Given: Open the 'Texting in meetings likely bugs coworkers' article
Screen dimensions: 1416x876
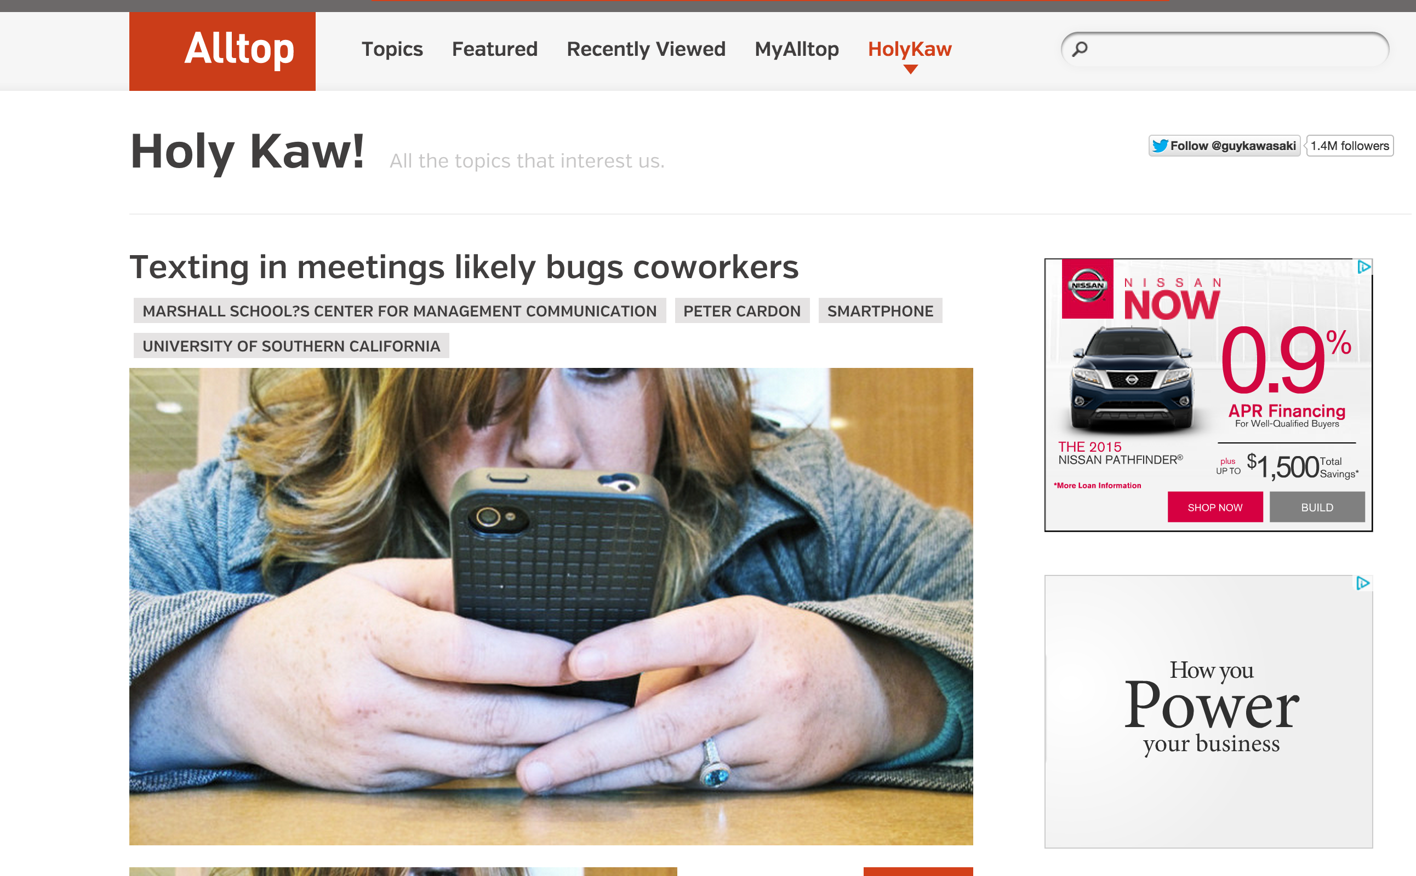Looking at the screenshot, I should [x=464, y=267].
